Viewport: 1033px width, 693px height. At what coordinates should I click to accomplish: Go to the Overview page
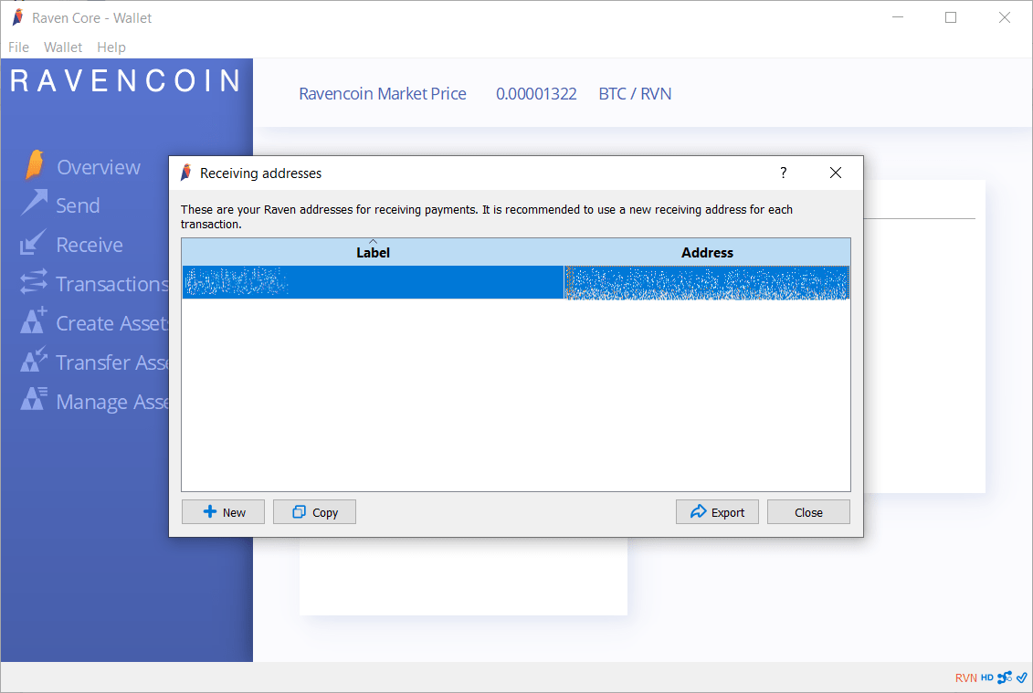(99, 167)
